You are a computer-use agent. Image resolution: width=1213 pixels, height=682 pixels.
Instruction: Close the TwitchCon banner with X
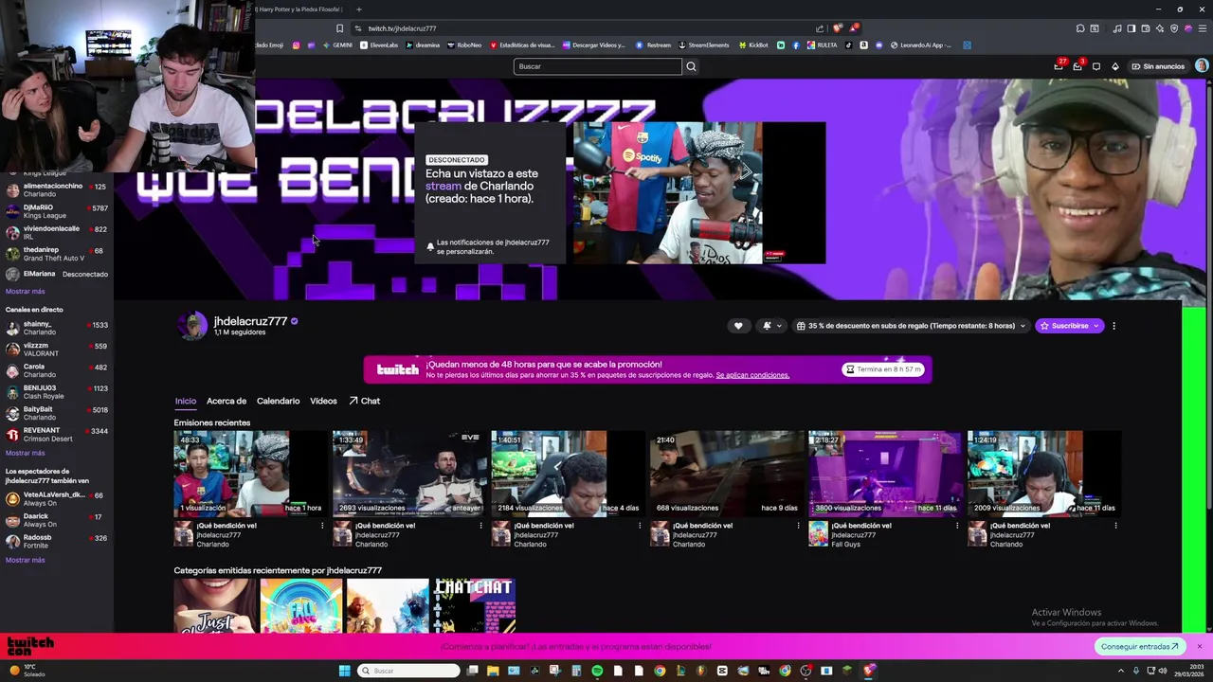coord(1199,647)
